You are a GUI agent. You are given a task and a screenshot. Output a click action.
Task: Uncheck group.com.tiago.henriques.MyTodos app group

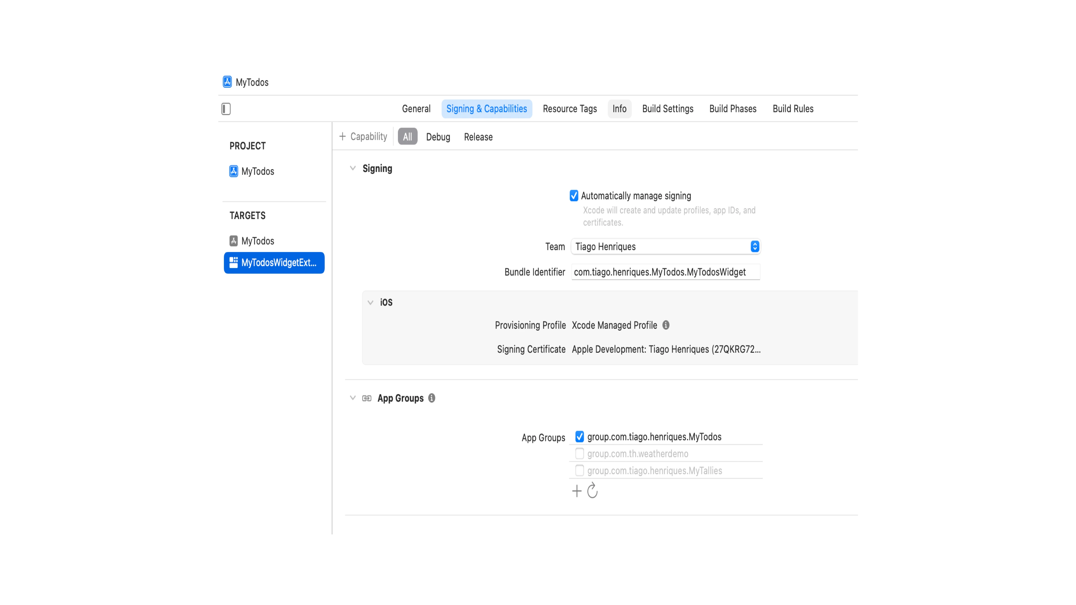[579, 437]
